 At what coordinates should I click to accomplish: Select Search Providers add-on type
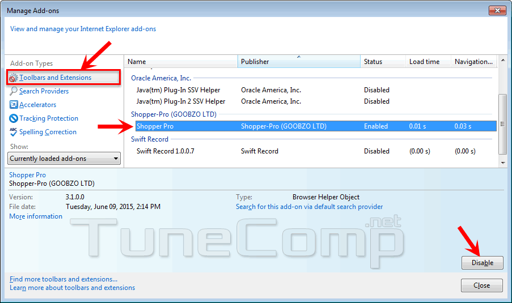[44, 91]
